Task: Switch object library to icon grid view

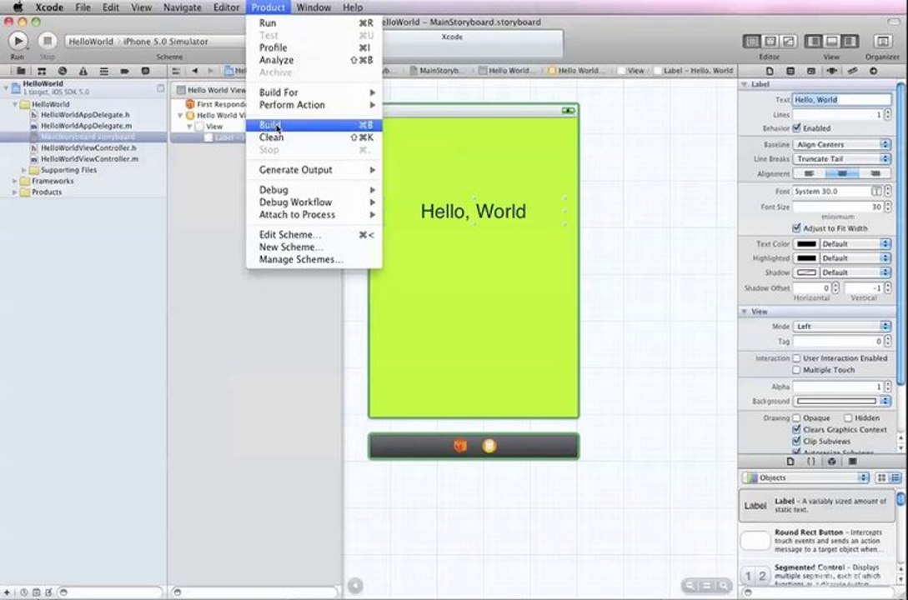Action: click(x=881, y=477)
